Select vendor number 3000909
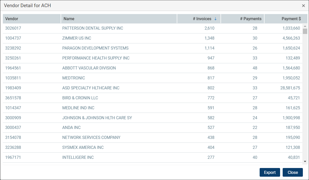 pos(13,118)
